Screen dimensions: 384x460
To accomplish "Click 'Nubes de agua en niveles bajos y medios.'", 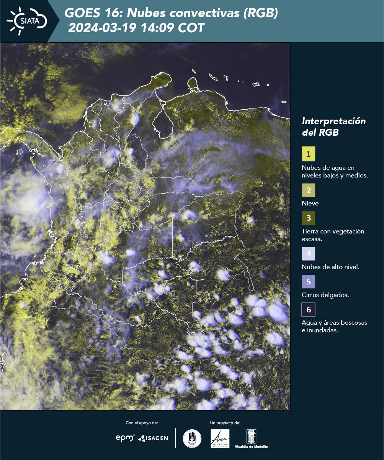I will [x=335, y=171].
